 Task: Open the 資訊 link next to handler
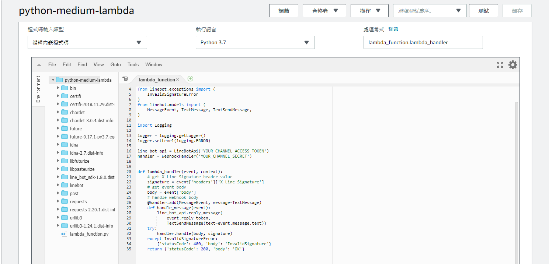[393, 29]
